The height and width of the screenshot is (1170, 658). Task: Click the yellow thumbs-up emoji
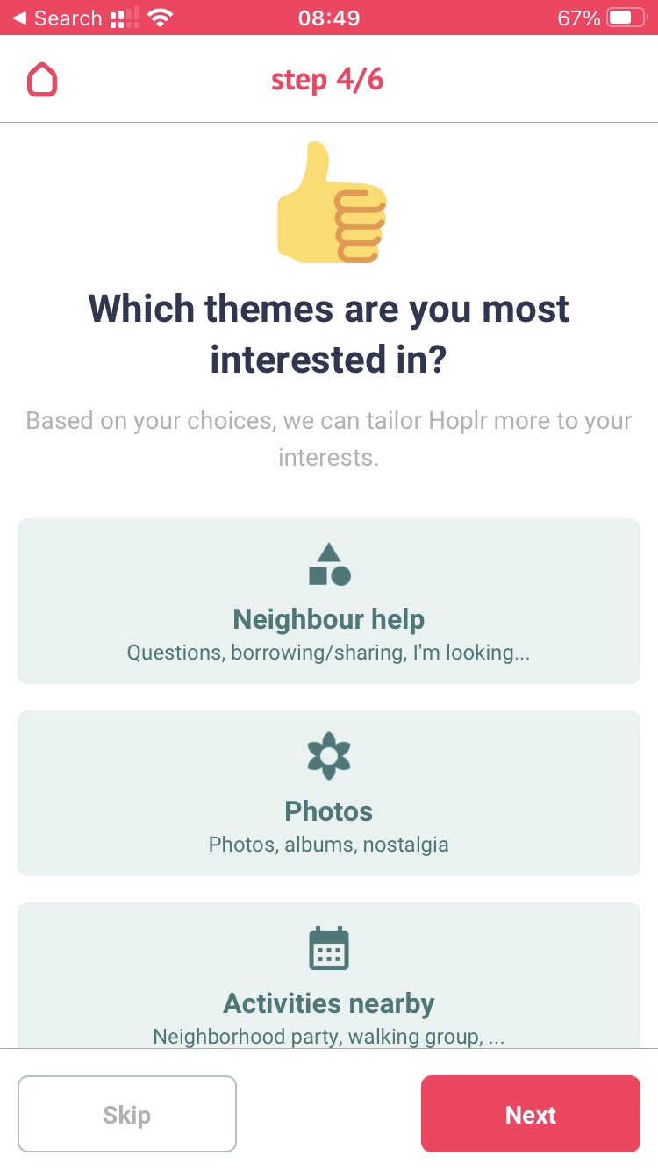click(332, 203)
